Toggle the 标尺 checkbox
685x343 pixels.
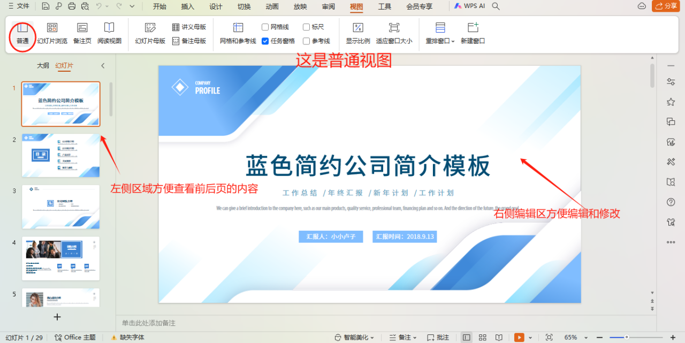coord(306,27)
